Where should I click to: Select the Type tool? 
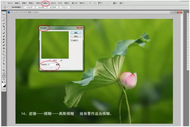click(x=4, y=61)
